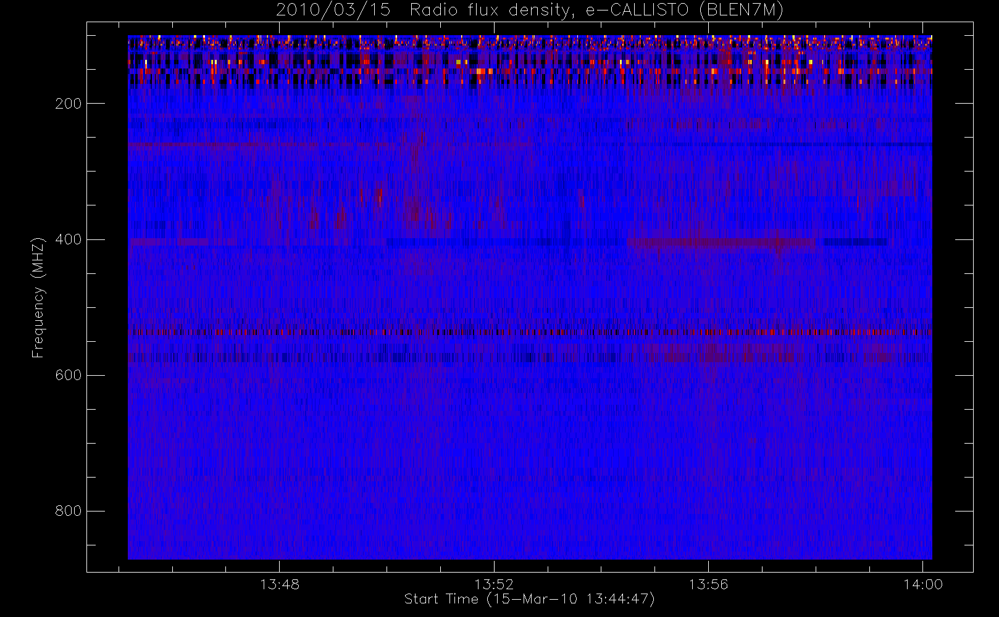Click the 13:56 time tick label

[708, 584]
